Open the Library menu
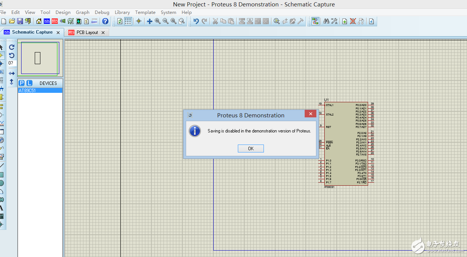Screen dimensions: 467x257 (x=122, y=12)
